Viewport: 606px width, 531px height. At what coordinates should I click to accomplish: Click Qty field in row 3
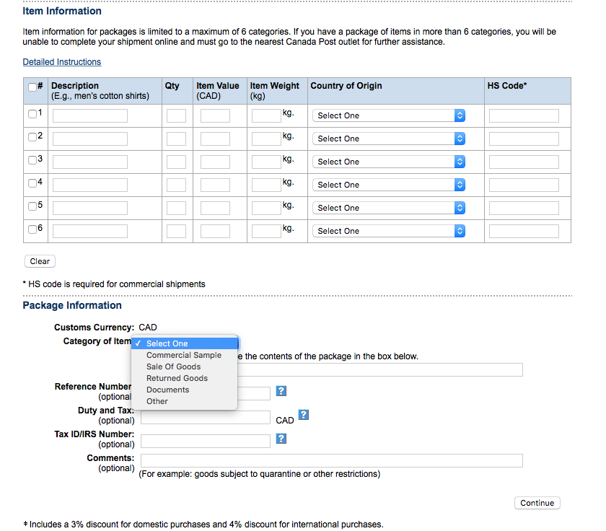(x=176, y=162)
